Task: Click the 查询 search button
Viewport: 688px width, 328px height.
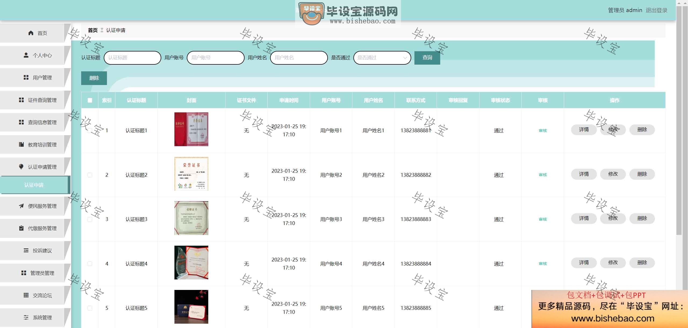Action: pos(427,58)
